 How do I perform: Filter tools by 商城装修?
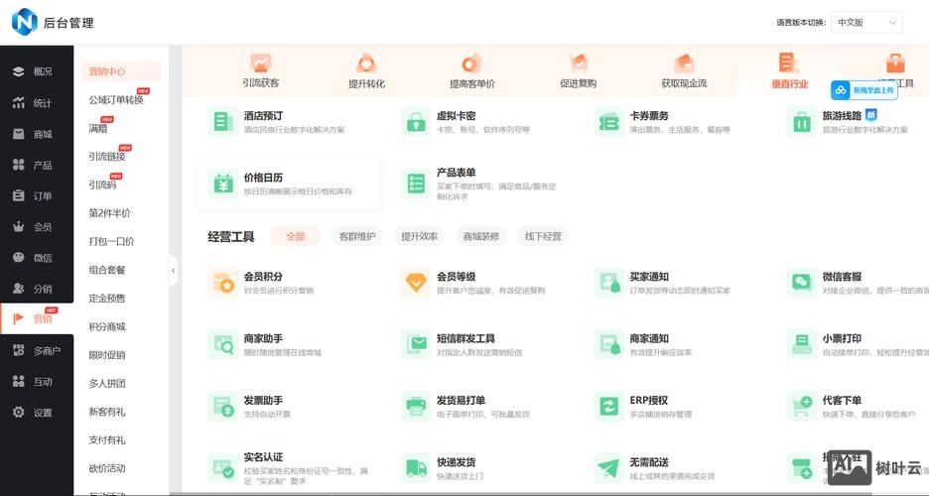[481, 236]
